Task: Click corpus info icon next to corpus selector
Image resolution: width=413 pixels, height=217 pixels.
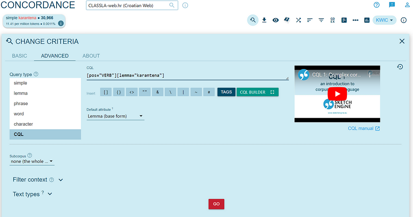Action: (185, 5)
